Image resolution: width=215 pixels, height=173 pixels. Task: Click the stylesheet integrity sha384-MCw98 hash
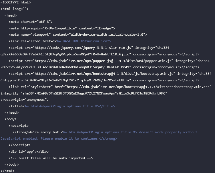(x=94, y=93)
